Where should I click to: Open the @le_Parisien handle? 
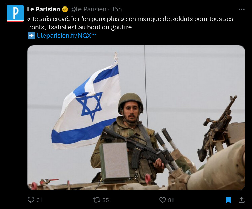click(x=88, y=9)
